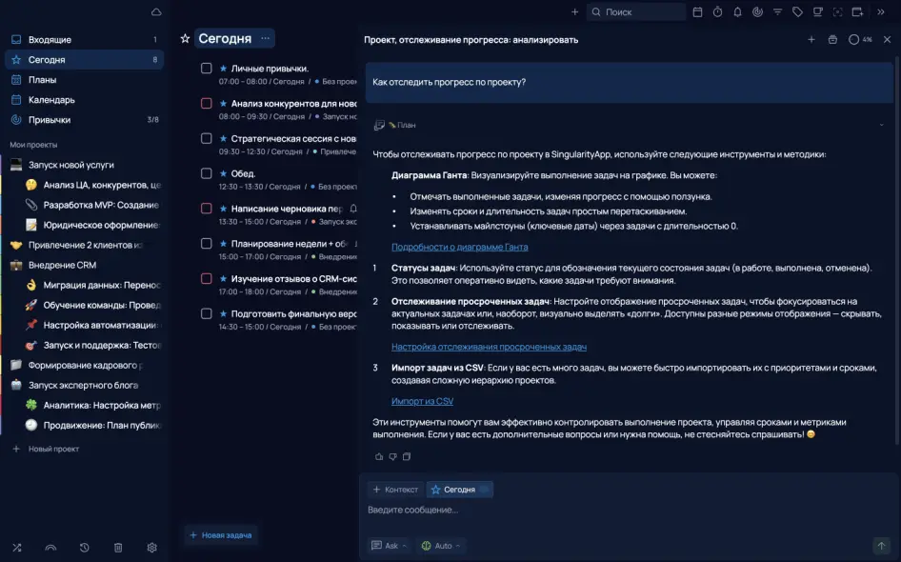
Task: Open the timer icon in top toolbar
Action: click(x=717, y=12)
